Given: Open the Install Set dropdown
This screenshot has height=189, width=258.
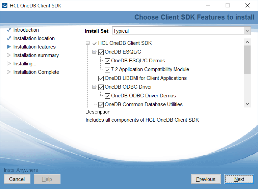Looking at the screenshot, I should (181, 31).
